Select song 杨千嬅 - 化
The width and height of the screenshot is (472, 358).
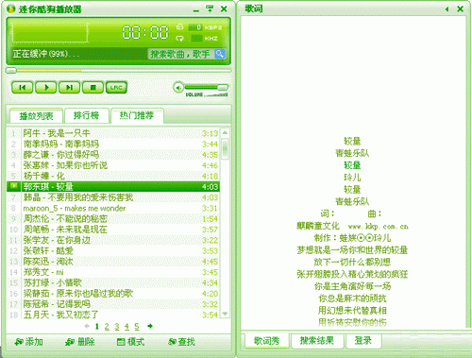click(x=113, y=176)
